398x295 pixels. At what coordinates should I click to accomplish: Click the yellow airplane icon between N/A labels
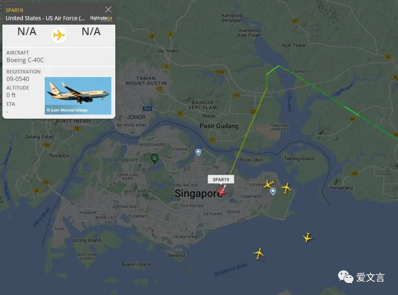click(59, 35)
